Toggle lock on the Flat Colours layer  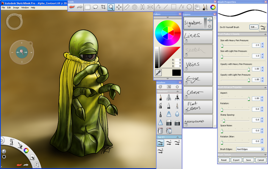point(186,111)
